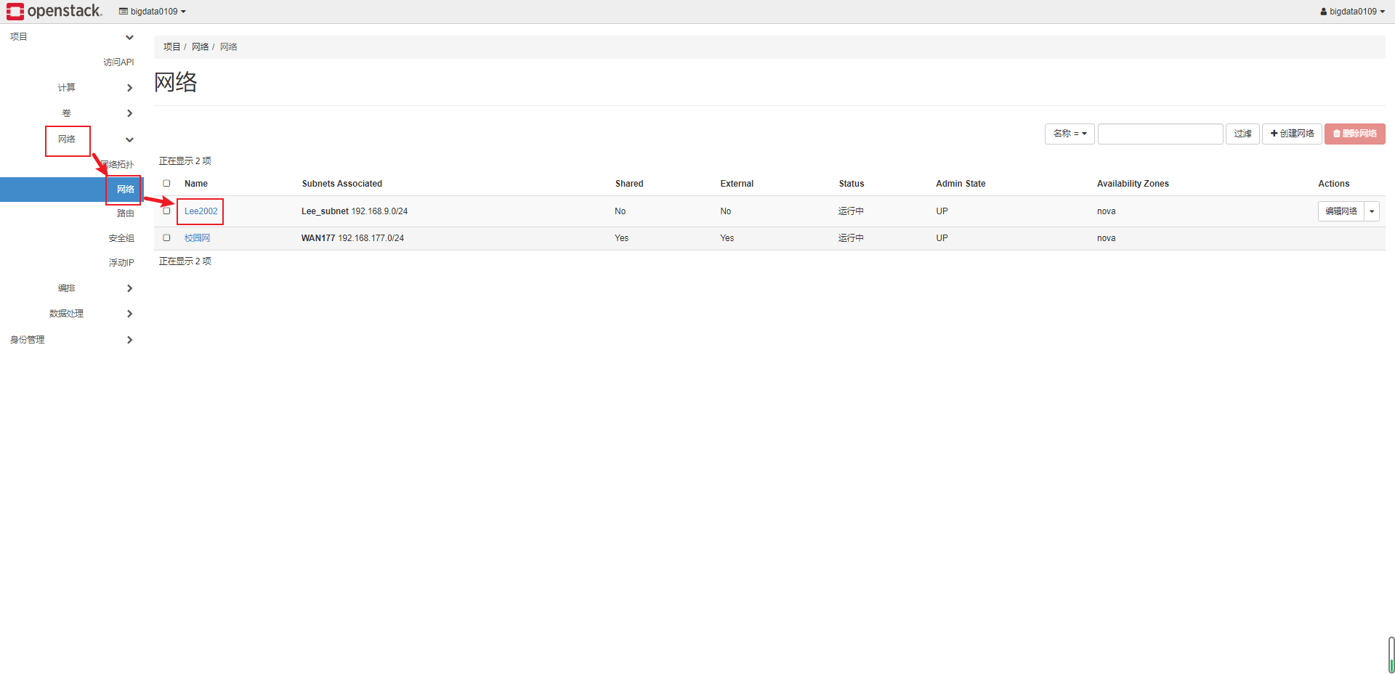
Task: Open 安全组 in the sidebar
Action: 121,238
